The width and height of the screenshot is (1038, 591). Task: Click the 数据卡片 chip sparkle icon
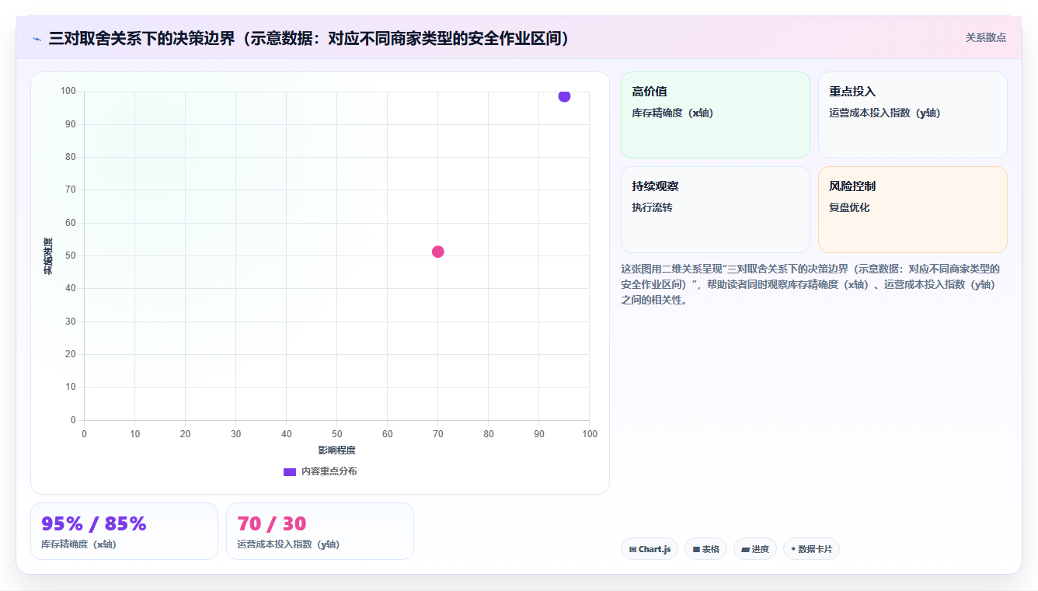[793, 549]
